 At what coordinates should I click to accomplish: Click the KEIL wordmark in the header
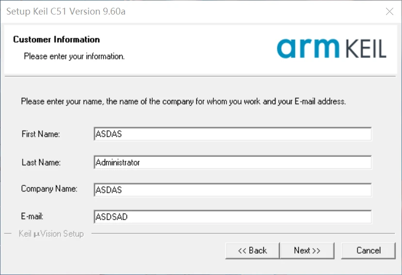[x=367, y=49]
